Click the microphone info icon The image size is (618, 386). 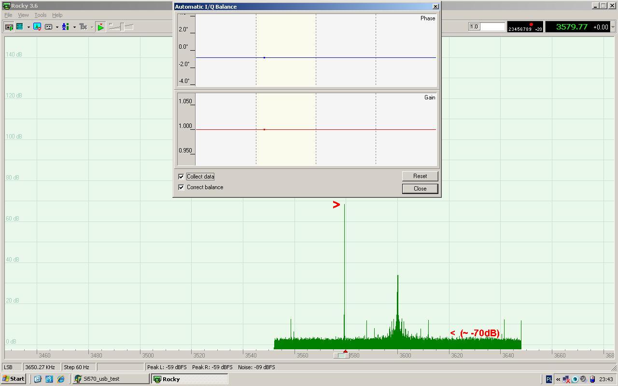point(65,27)
